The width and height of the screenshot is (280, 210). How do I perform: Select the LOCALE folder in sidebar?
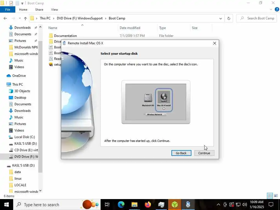click(20, 185)
